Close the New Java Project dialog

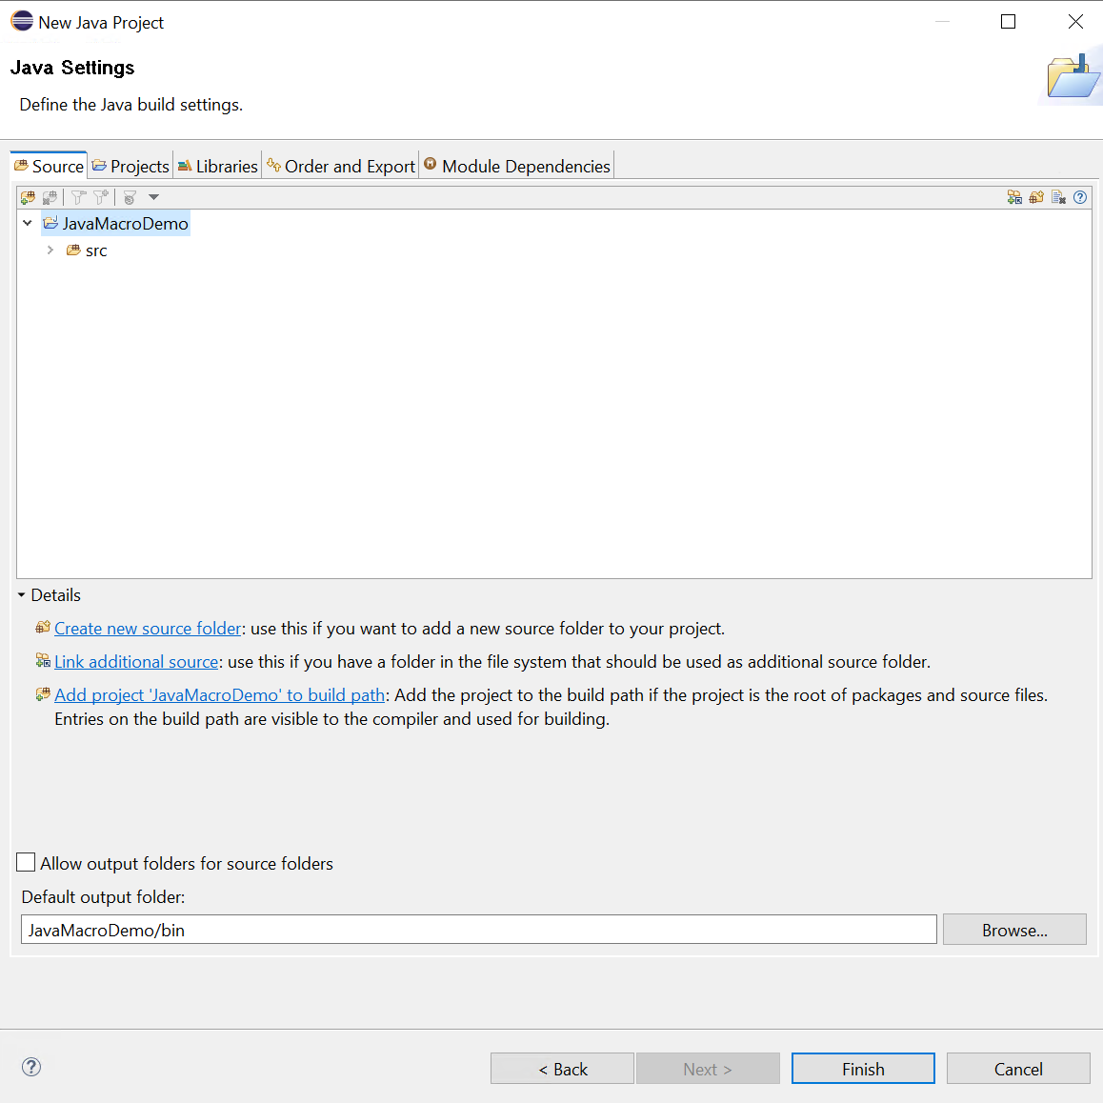pos(1075,22)
